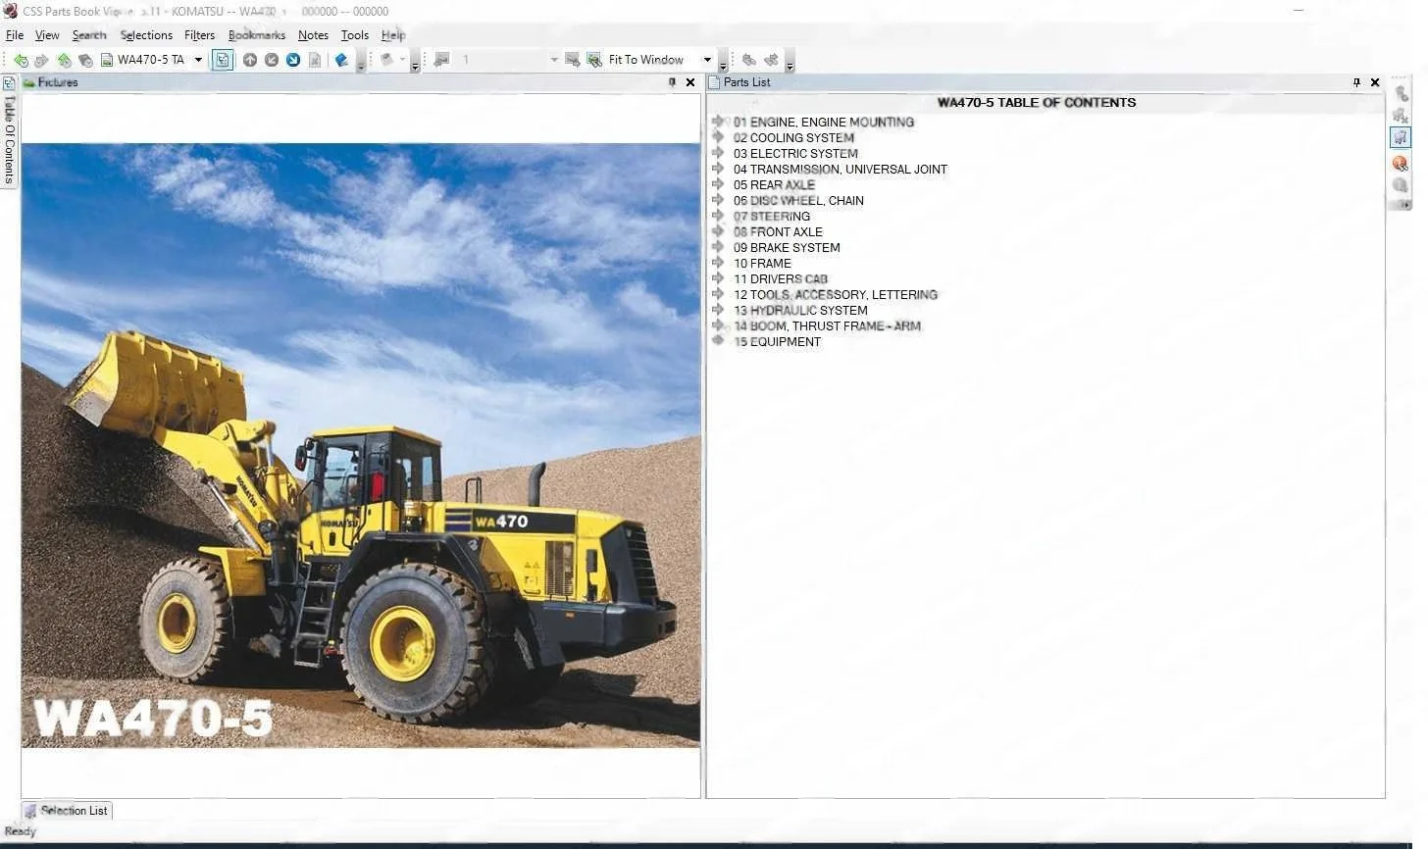Open the View menu

(x=47, y=35)
